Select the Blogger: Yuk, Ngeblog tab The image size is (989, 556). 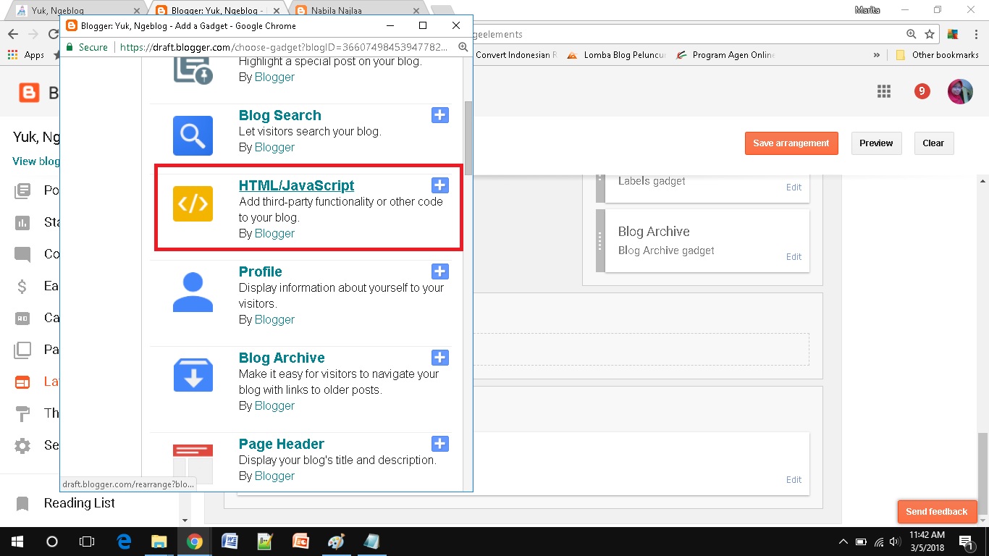pos(217,11)
